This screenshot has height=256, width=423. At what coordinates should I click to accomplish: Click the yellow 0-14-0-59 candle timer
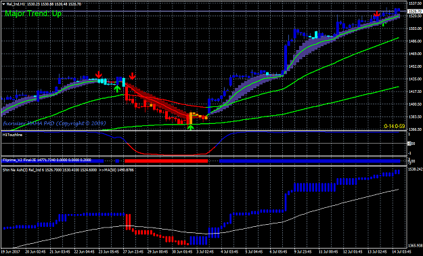coord(394,126)
